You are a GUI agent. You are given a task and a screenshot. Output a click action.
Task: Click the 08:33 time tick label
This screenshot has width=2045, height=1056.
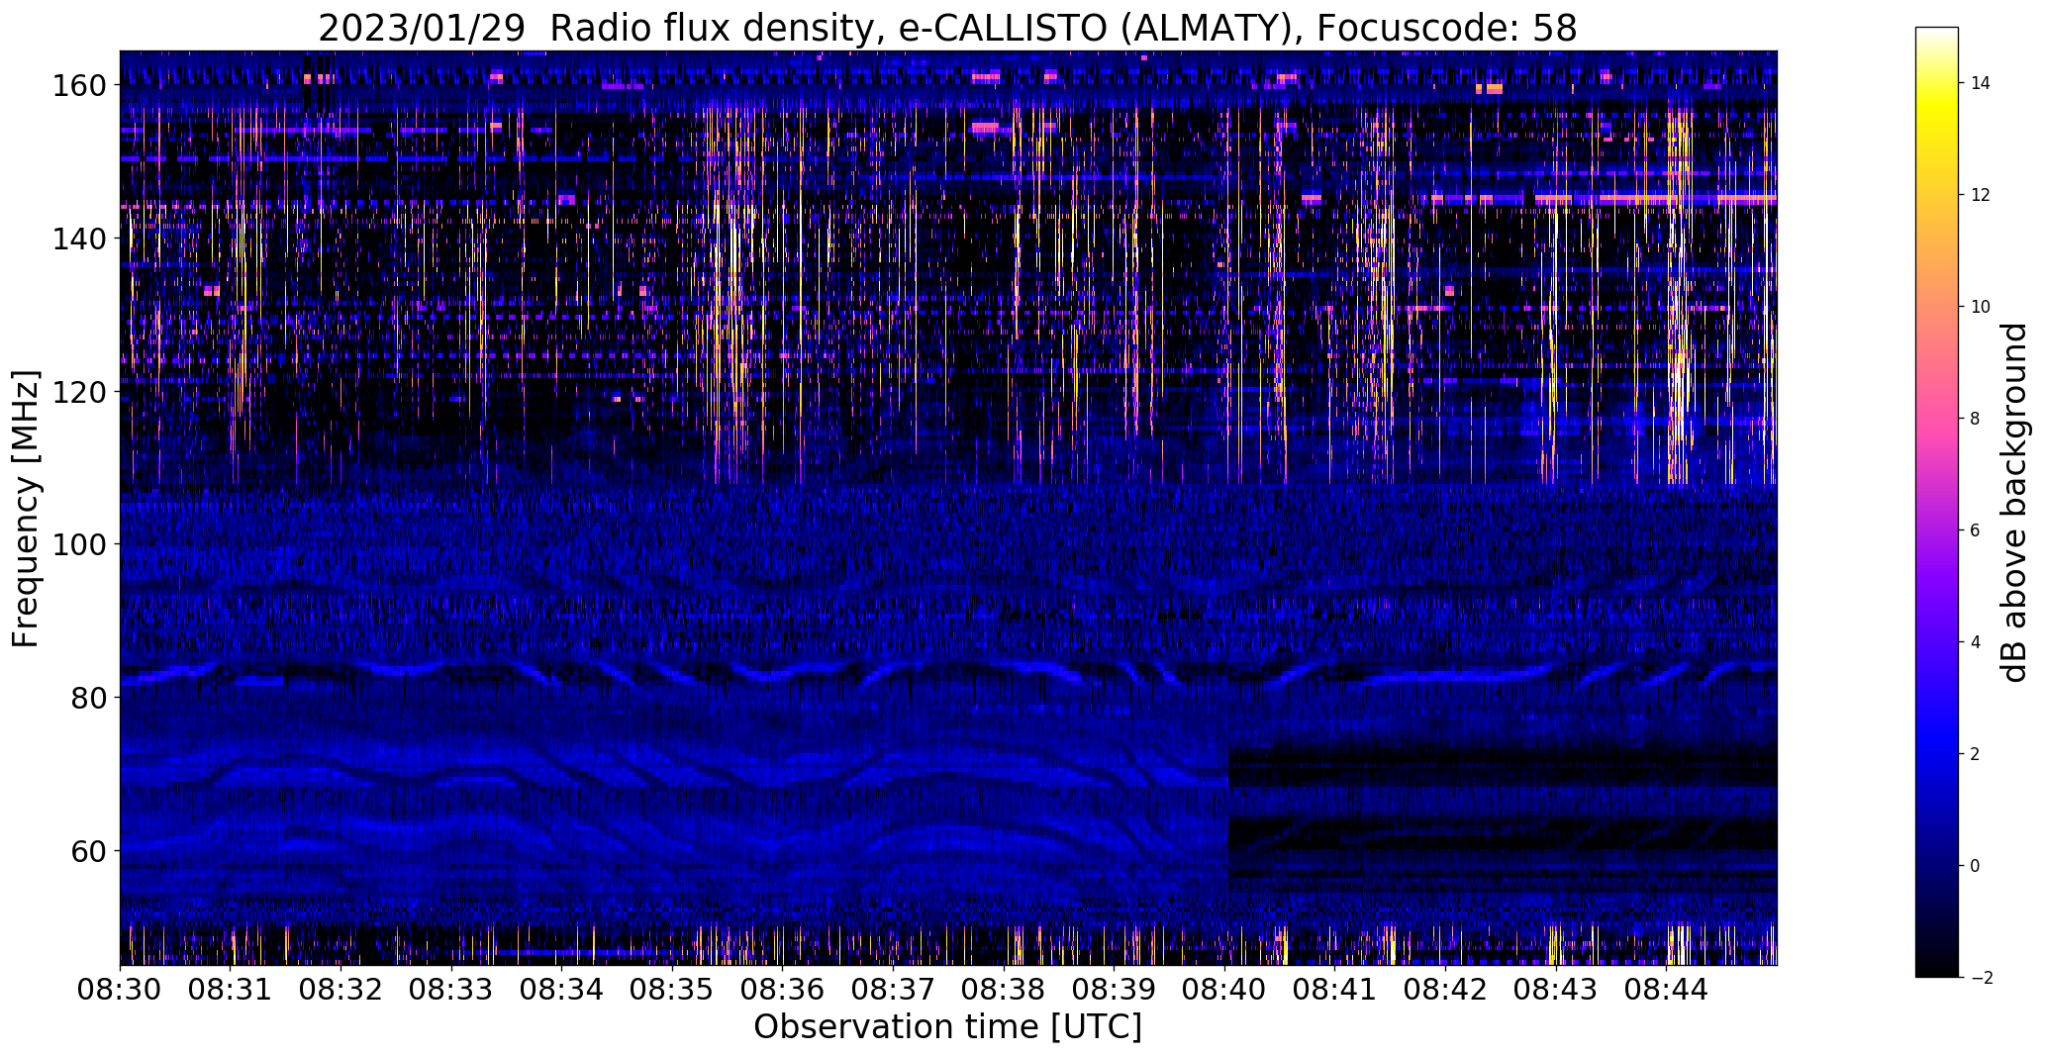[451, 989]
